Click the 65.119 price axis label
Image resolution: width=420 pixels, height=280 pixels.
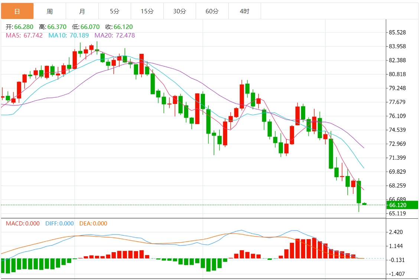(397, 214)
